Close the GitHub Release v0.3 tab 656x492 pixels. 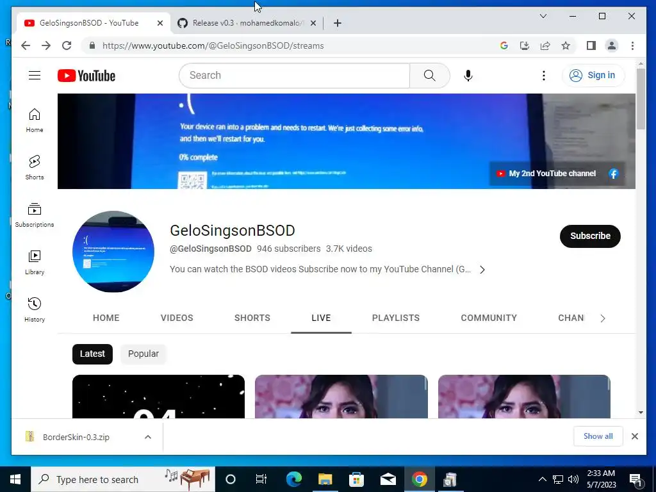[313, 23]
